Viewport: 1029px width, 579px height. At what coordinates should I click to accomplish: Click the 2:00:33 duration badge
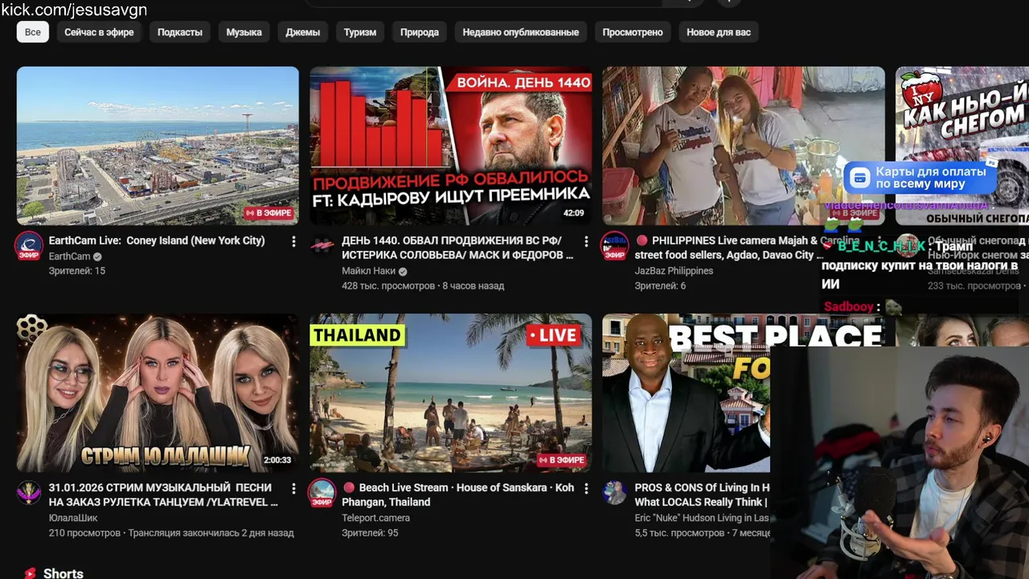(x=277, y=460)
